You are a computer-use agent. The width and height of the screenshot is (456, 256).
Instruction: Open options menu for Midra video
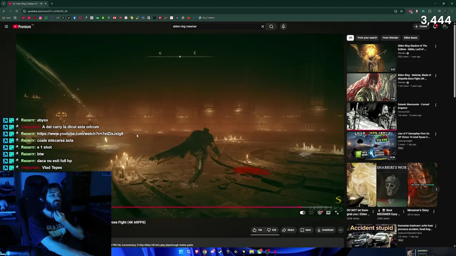(x=435, y=46)
